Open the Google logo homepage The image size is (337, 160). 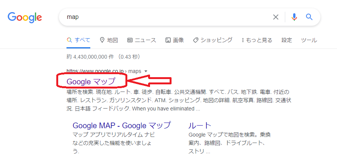(x=25, y=17)
